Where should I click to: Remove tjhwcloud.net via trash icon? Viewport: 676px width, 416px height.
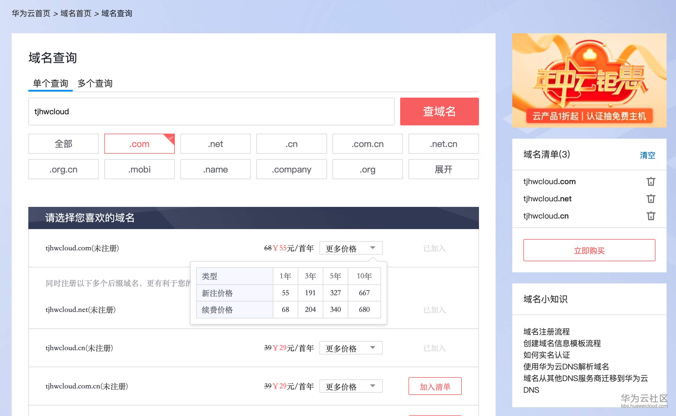pyautogui.click(x=652, y=199)
